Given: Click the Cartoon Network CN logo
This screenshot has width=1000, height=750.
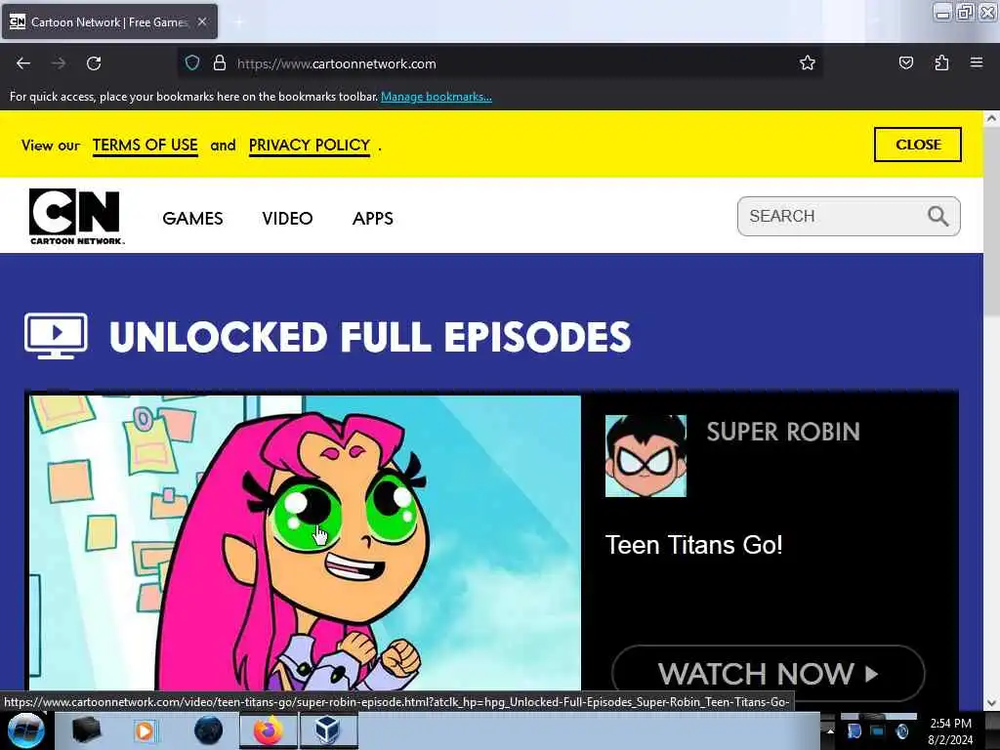Looking at the screenshot, I should click(x=76, y=216).
